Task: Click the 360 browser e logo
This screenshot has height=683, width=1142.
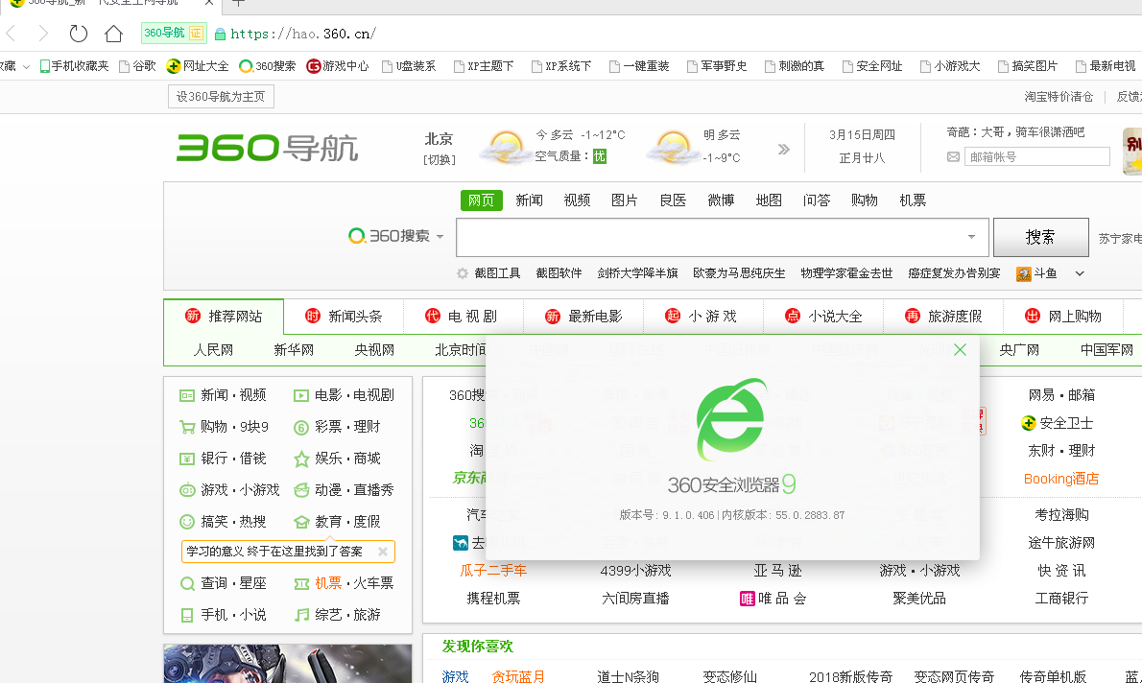Action: (730, 418)
